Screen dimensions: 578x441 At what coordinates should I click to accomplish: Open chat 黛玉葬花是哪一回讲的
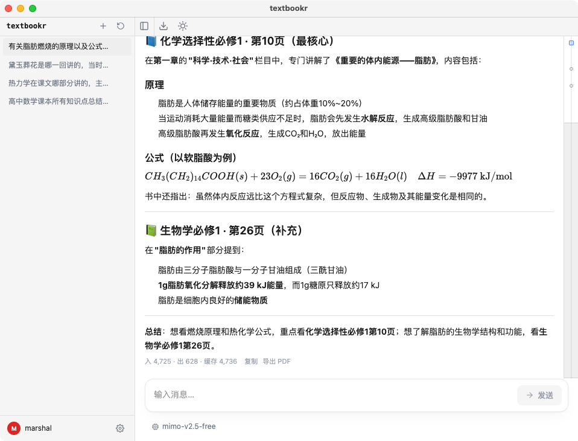[x=67, y=65]
